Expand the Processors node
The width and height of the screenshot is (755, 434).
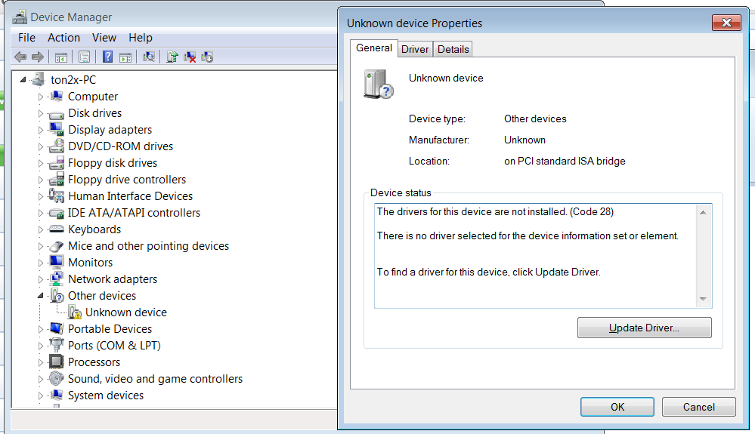point(41,362)
